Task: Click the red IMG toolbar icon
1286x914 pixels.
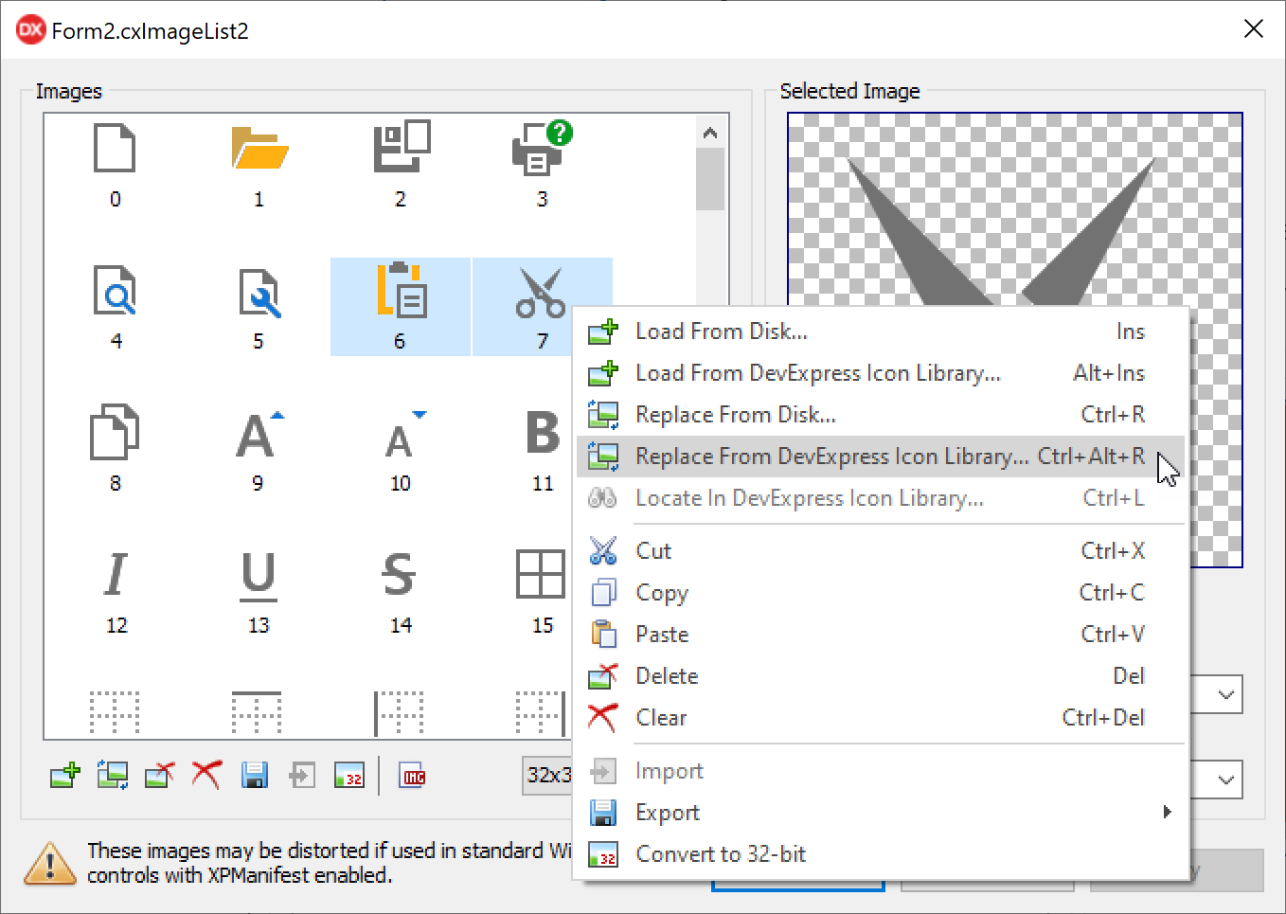Action: coord(413,776)
